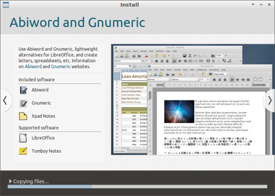The image size is (275, 196).
Task: Click the Xpad Notes yellow note icon
Action: 23,116
